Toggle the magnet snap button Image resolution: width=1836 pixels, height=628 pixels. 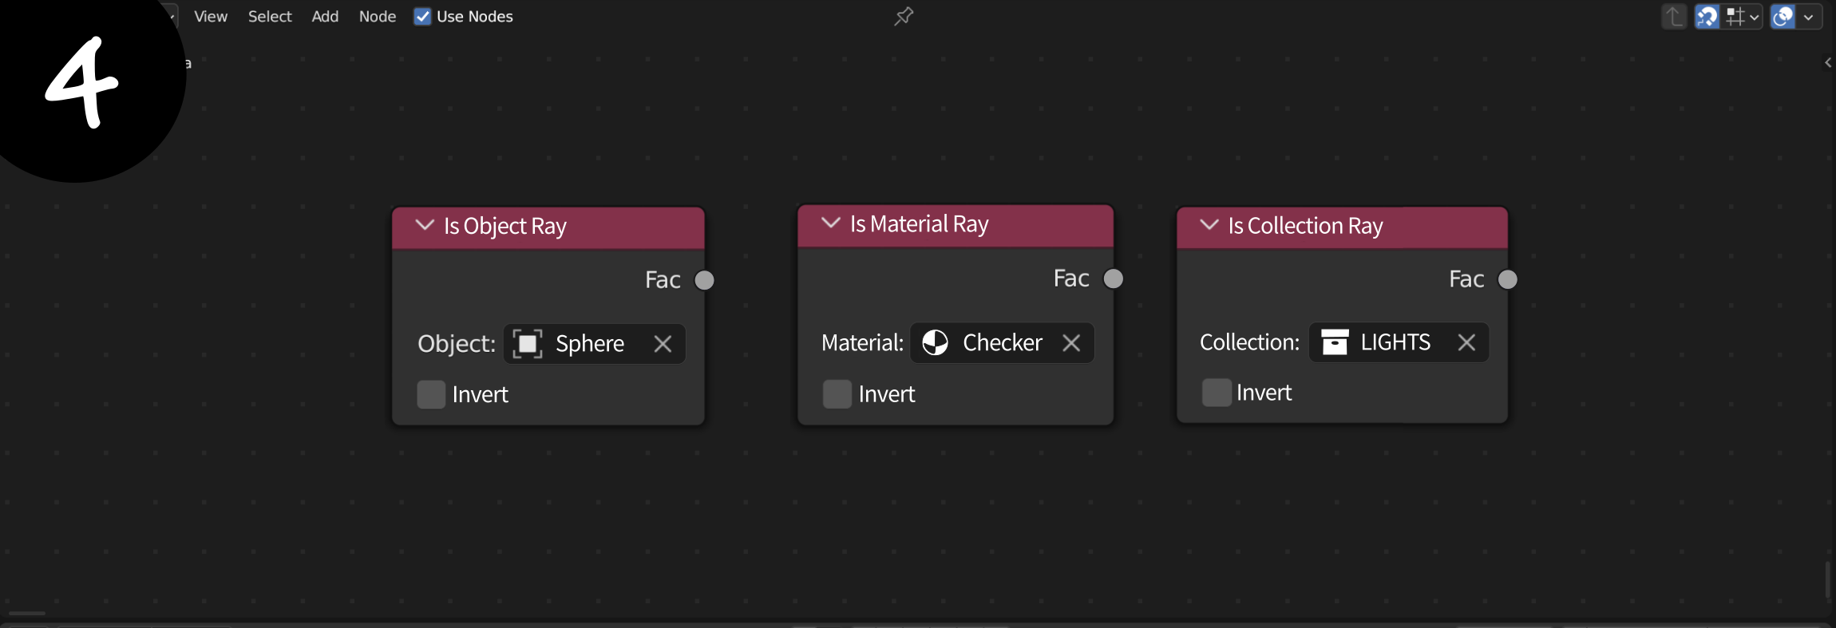[1707, 17]
